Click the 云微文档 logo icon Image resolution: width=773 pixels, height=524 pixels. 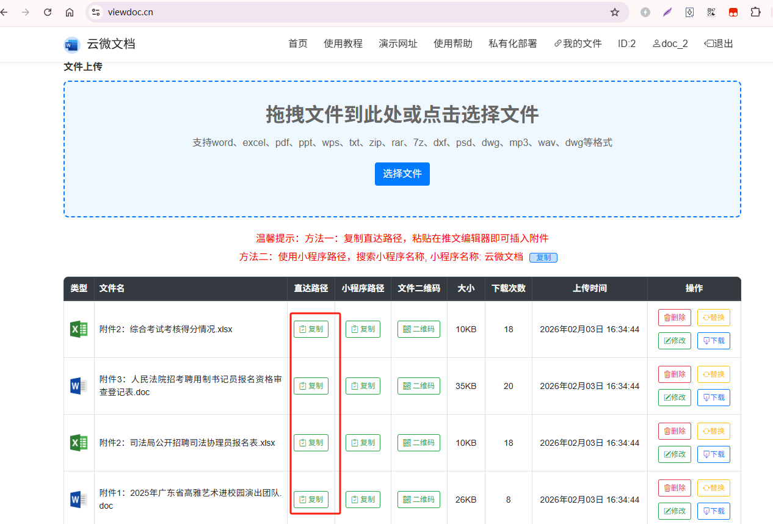[72, 45]
